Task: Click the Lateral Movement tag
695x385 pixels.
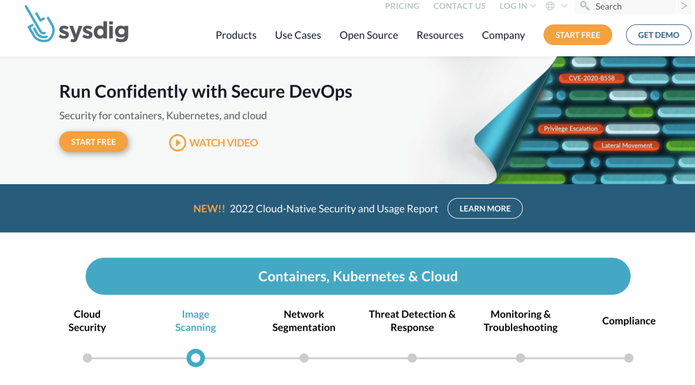Action: 626,145
